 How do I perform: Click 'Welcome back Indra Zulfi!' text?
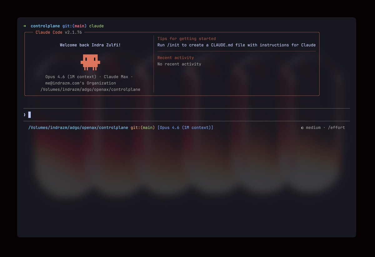pyautogui.click(x=90, y=45)
